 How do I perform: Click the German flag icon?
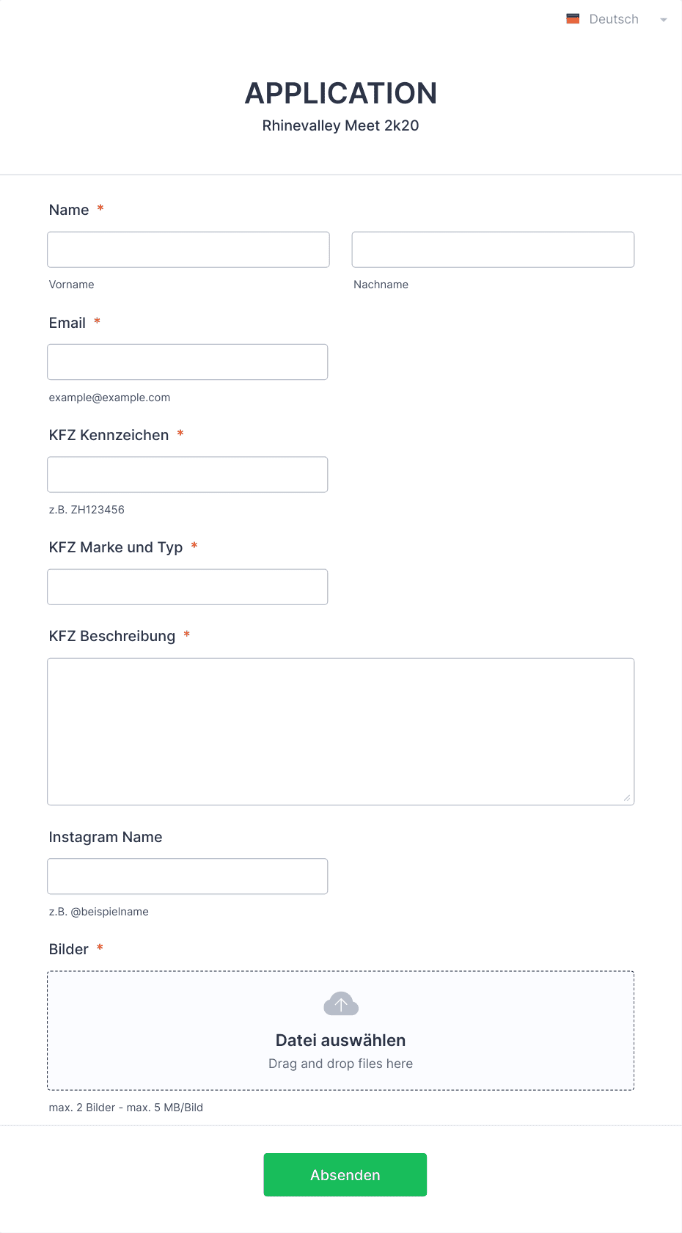[573, 19]
